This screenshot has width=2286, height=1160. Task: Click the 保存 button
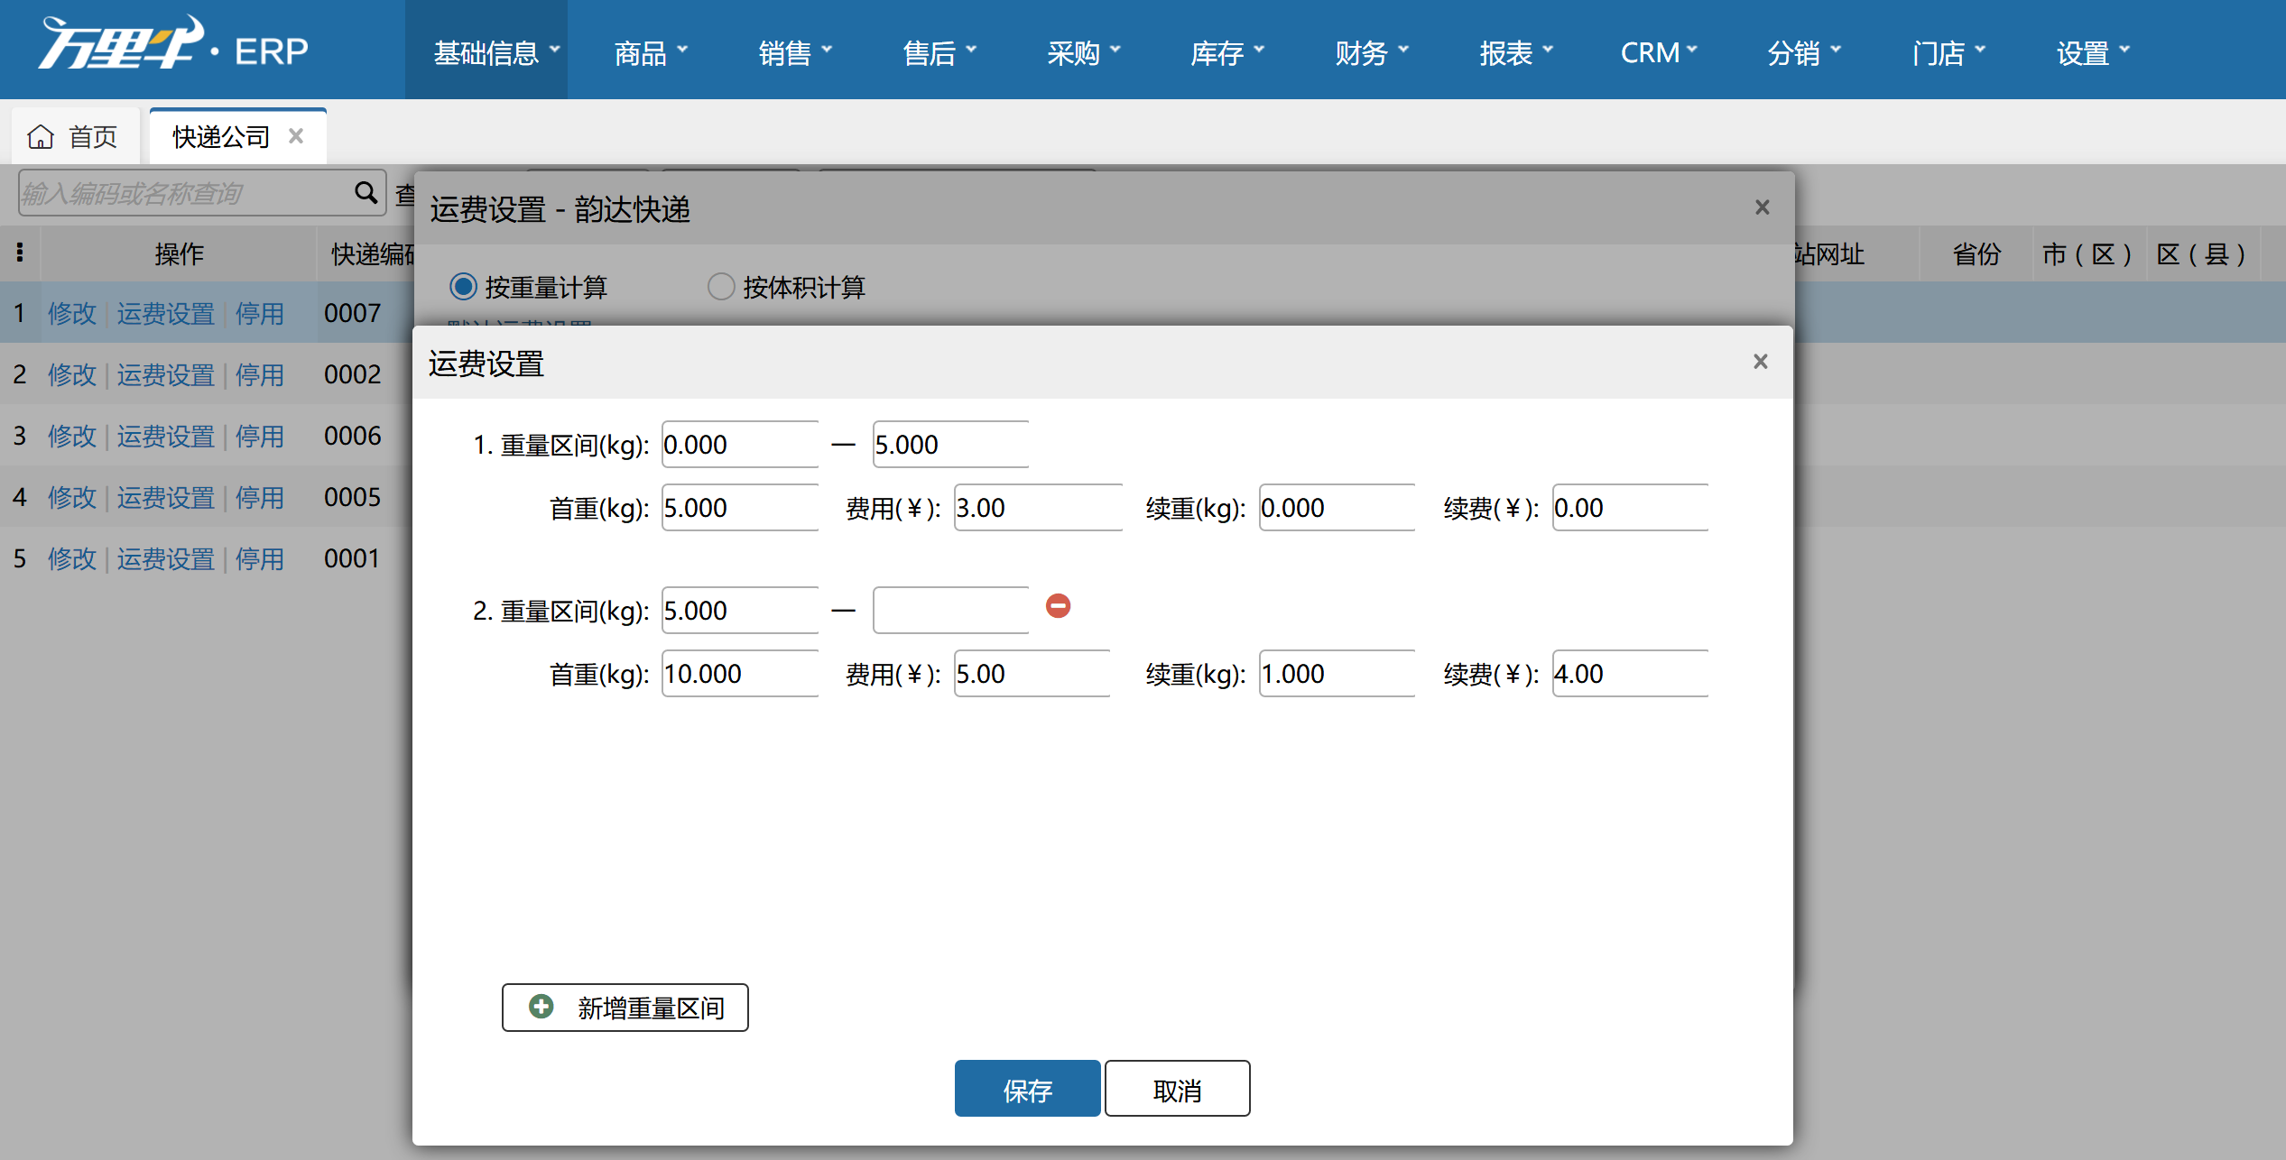tap(1027, 1089)
